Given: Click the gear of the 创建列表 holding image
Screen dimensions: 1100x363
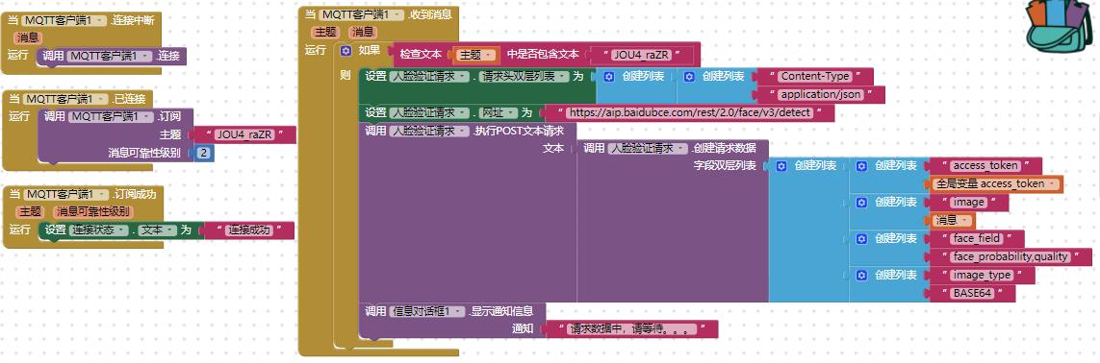Looking at the screenshot, I should (862, 202).
